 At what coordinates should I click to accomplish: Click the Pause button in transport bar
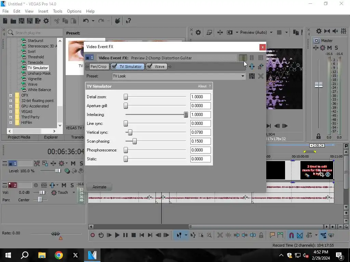(125, 235)
